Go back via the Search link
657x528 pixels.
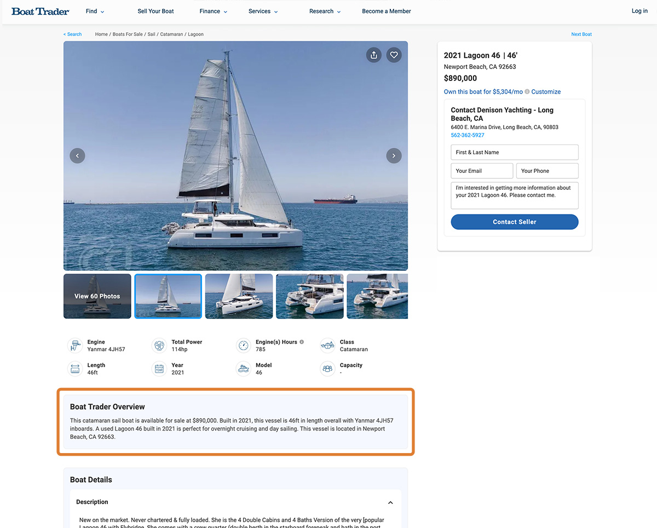72,34
